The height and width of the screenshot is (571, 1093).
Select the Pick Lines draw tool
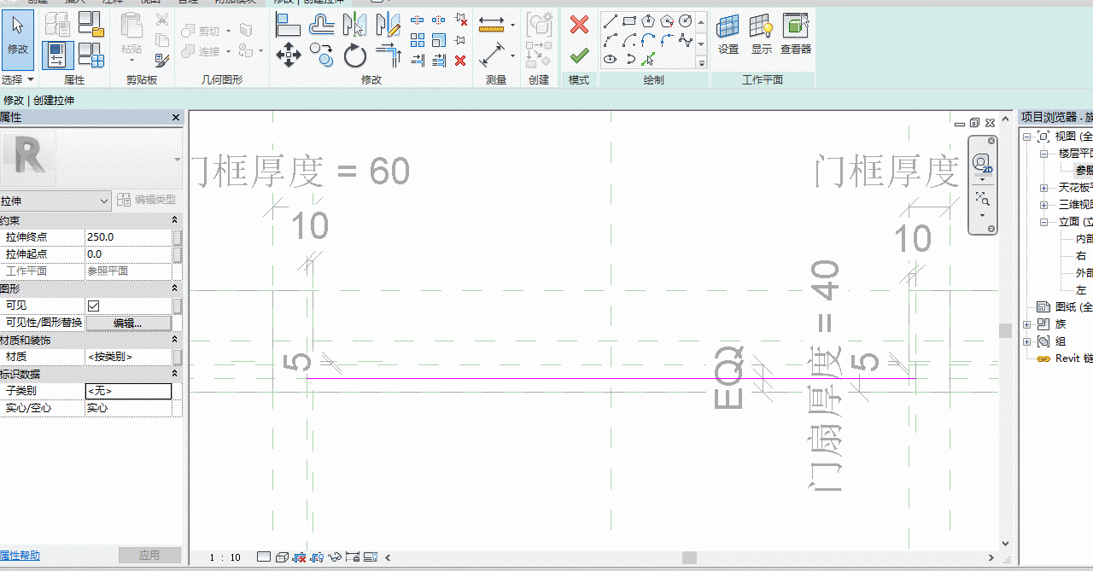pyautogui.click(x=648, y=60)
